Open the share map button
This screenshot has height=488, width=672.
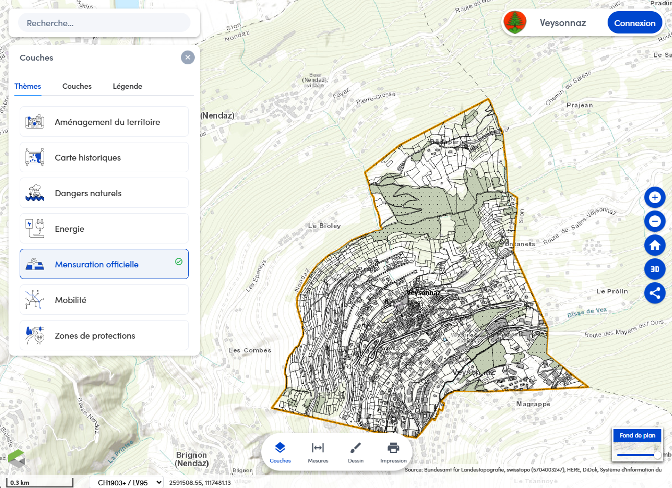point(654,293)
